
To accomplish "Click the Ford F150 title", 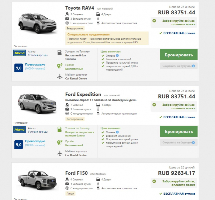I will (76, 173).
